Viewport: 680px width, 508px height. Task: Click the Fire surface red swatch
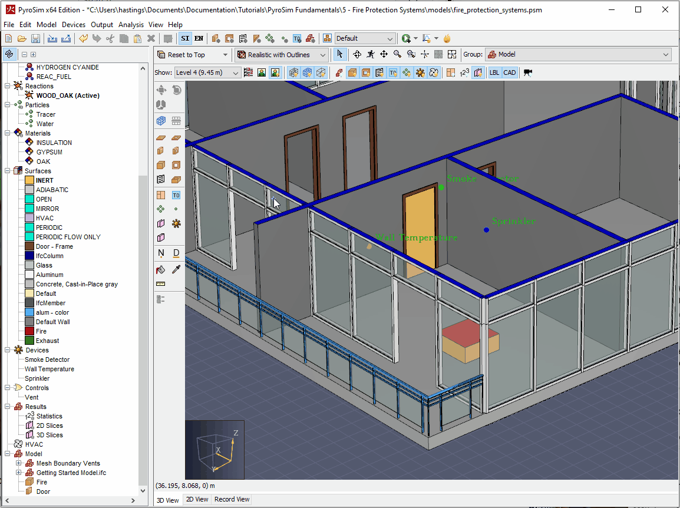(x=29, y=331)
